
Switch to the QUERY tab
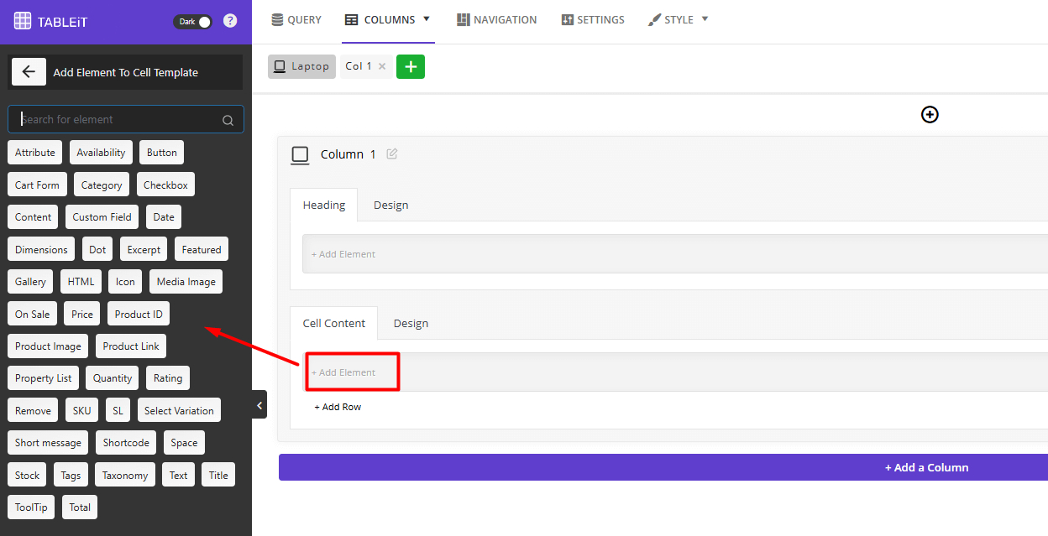[x=296, y=19]
